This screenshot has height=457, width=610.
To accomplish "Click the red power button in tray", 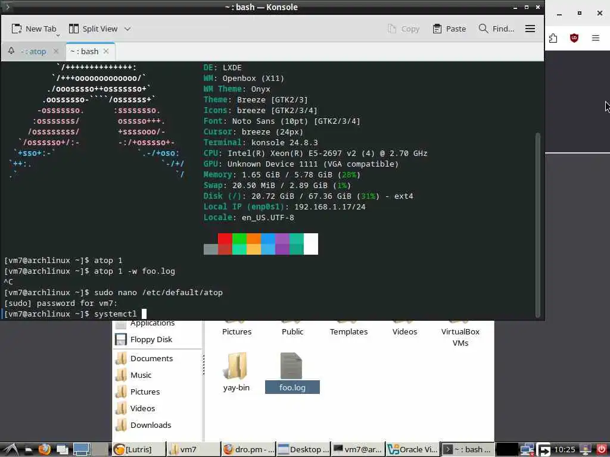I will [602, 450].
